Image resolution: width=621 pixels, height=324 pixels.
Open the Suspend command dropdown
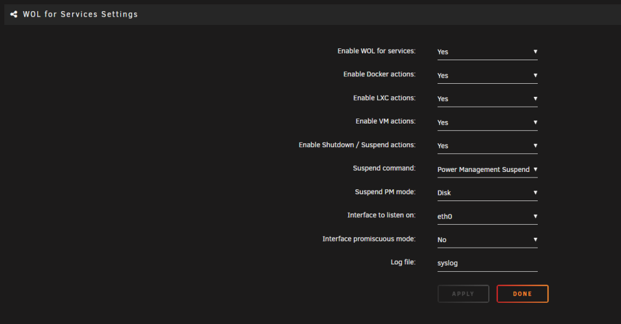[x=487, y=169]
